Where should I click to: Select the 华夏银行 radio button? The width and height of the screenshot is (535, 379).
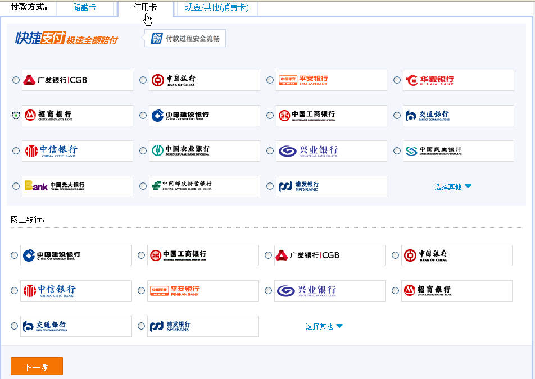click(397, 80)
